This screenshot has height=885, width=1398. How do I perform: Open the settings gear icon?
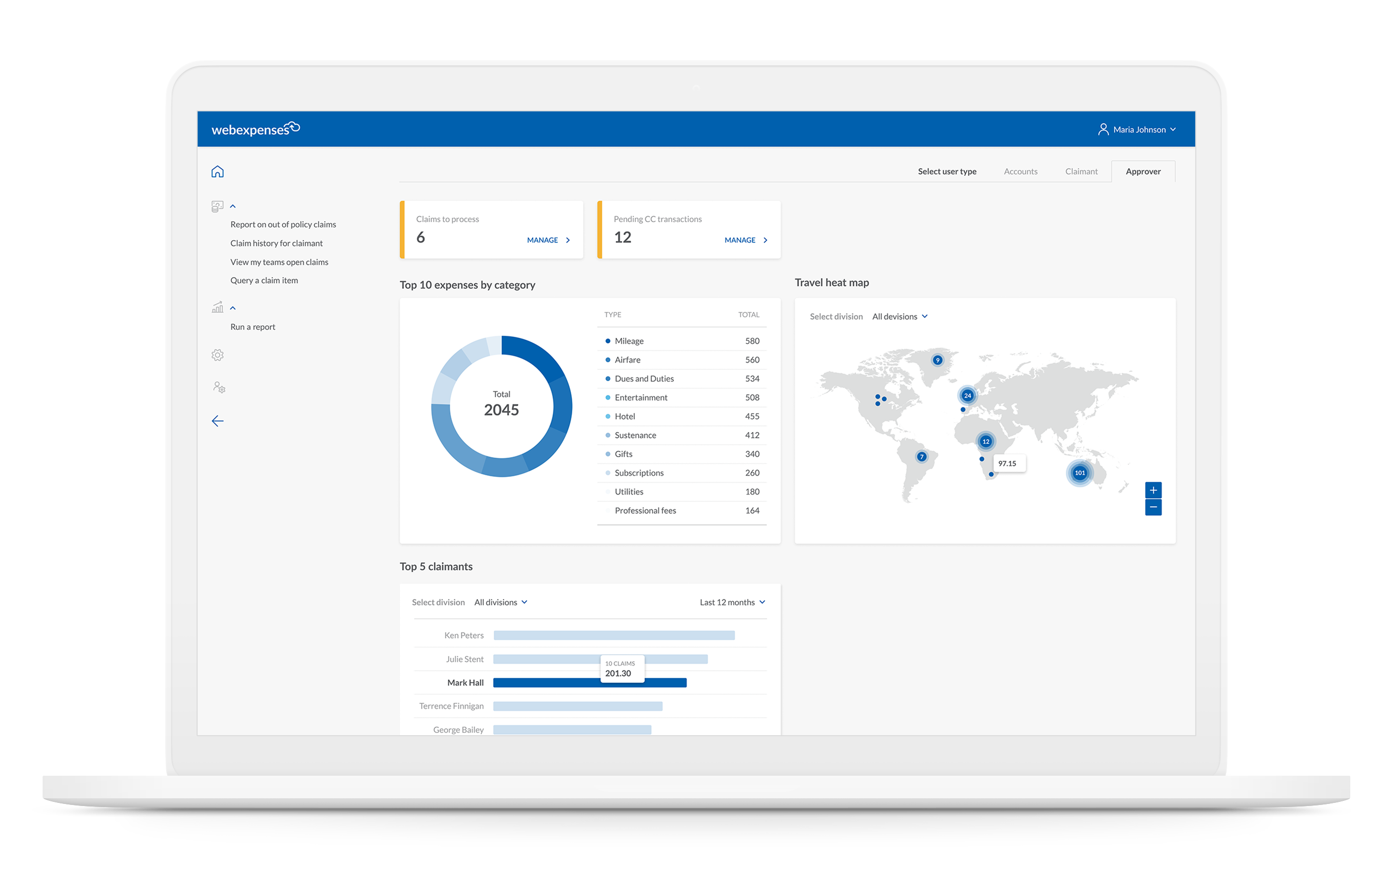click(x=217, y=355)
